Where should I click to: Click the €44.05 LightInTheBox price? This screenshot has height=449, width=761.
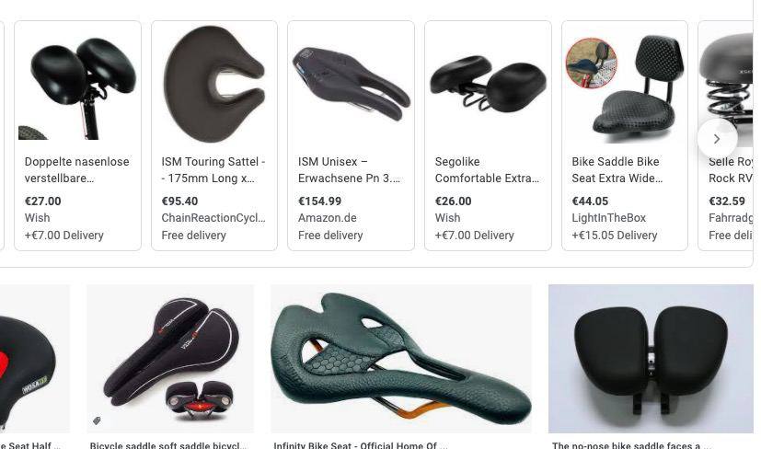click(590, 201)
